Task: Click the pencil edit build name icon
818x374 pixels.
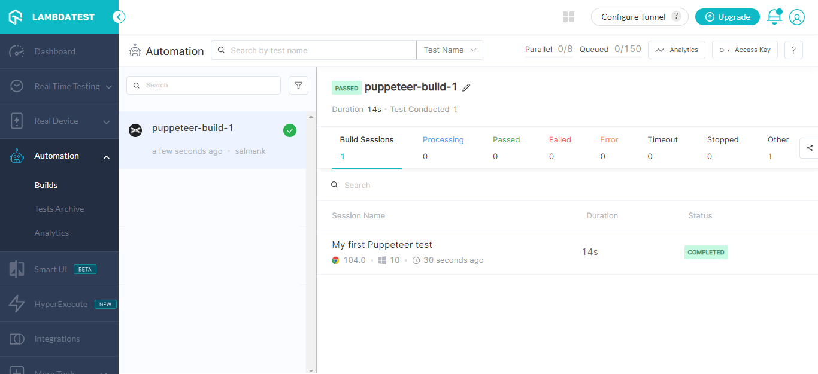Action: click(x=466, y=88)
